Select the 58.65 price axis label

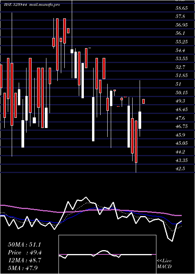(181, 8)
